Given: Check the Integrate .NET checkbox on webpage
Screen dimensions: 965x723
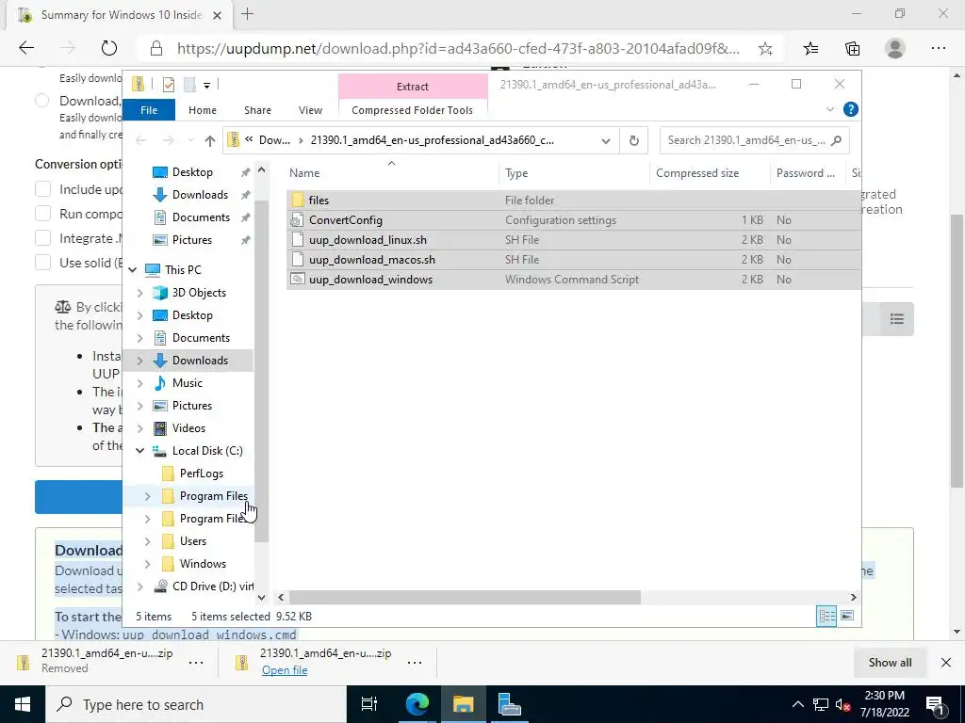Looking at the screenshot, I should click(43, 238).
